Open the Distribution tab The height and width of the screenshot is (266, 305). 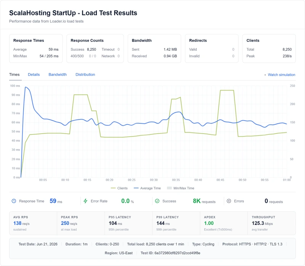[85, 75]
